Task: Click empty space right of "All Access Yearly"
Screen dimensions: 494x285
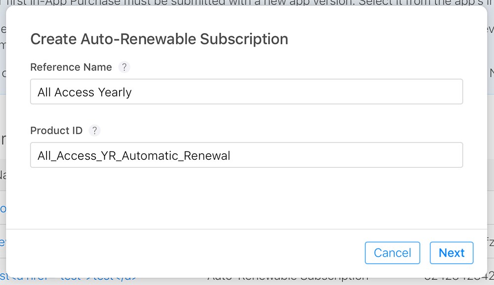Action: pyautogui.click(x=296, y=92)
